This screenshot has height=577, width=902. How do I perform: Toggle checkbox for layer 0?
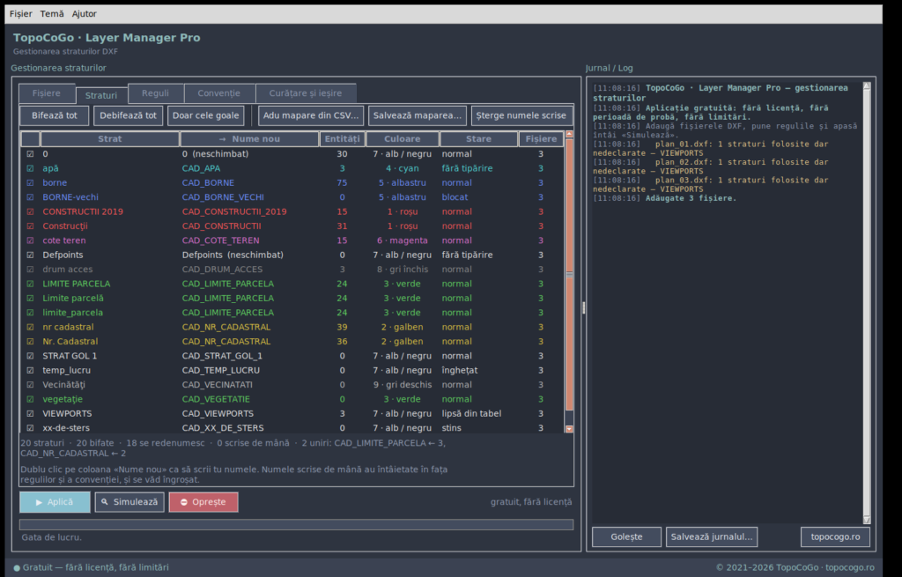tap(30, 154)
